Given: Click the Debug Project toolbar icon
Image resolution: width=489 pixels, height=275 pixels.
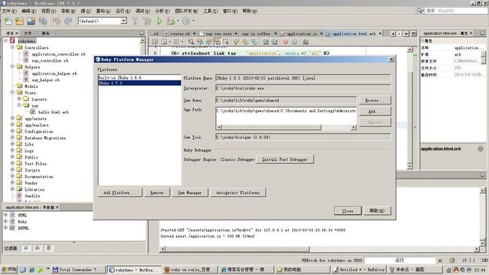Looking at the screenshot, I should [171, 21].
